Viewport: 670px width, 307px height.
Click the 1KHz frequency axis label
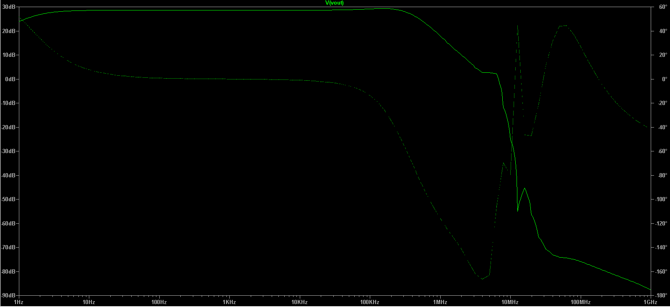[x=229, y=302]
